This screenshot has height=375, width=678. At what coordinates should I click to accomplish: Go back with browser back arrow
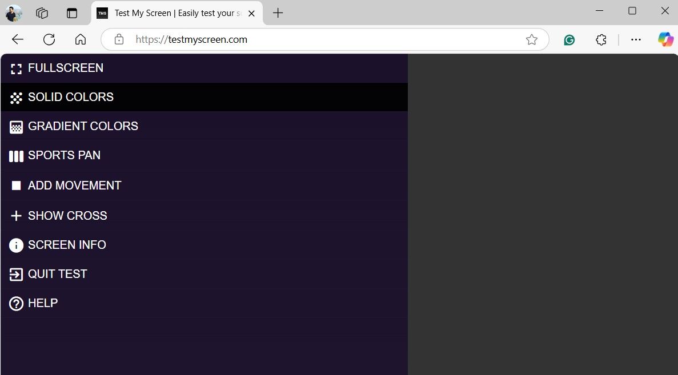tap(18, 40)
